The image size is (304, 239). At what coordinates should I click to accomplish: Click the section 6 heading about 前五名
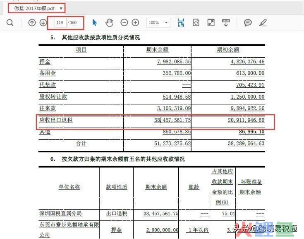click(x=123, y=159)
